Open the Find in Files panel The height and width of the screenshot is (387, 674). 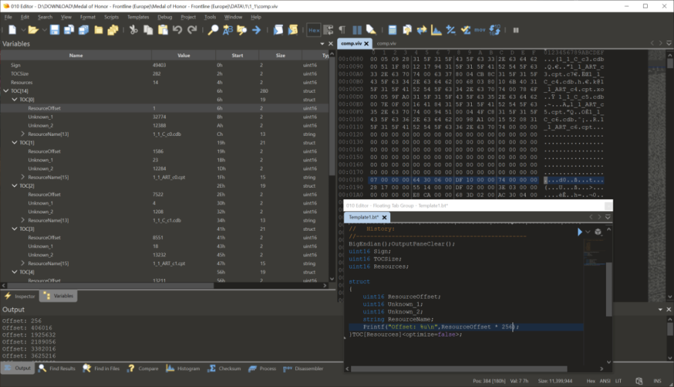pos(101,369)
